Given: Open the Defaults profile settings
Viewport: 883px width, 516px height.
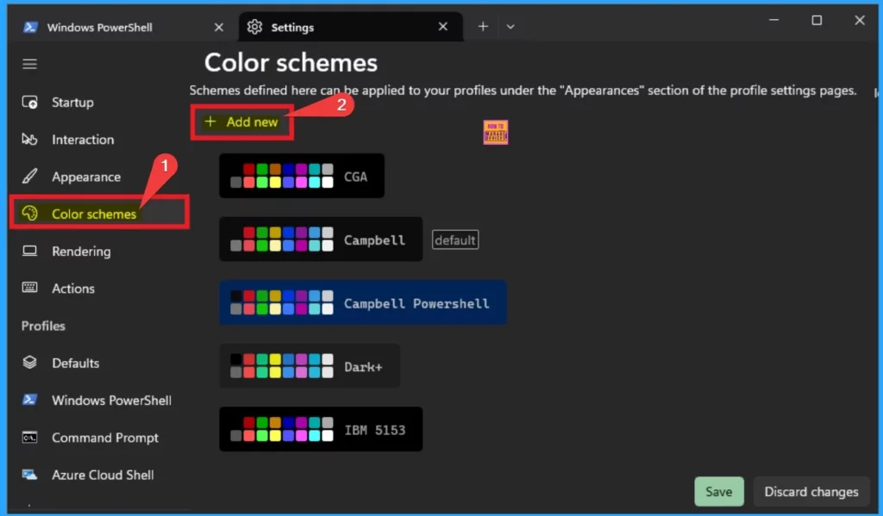Looking at the screenshot, I should pyautogui.click(x=99, y=363).
